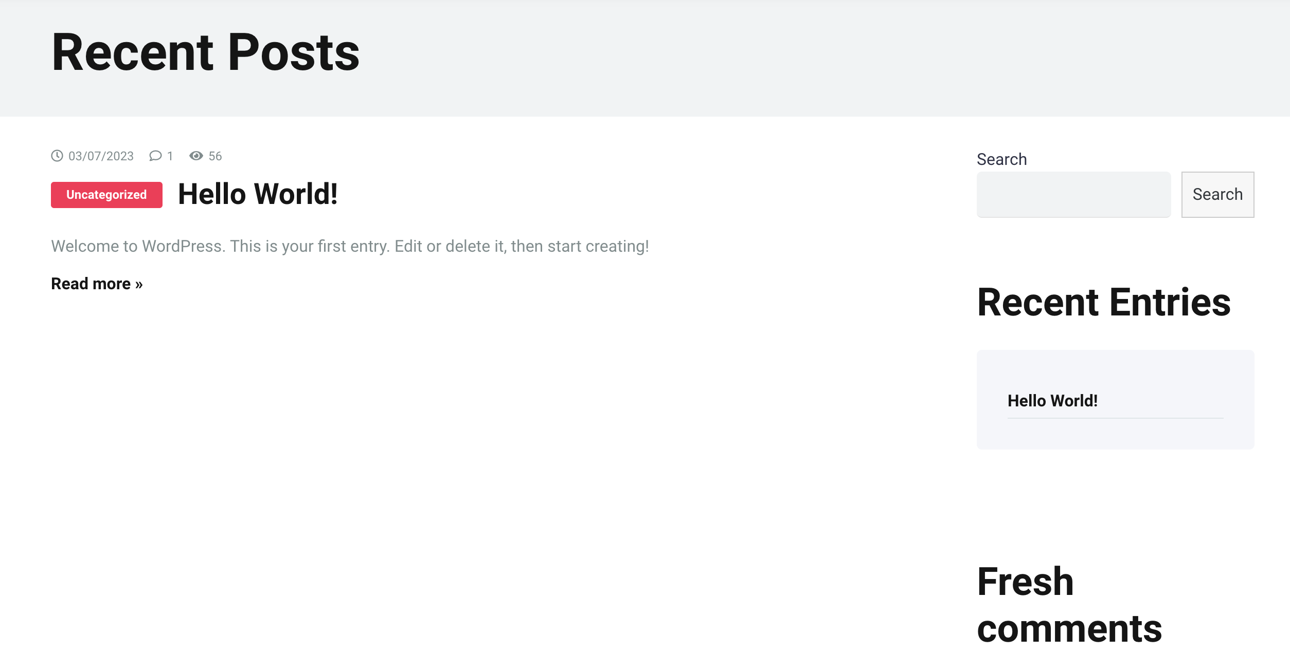Click the comment bubble icon

155,156
